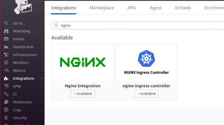The height and width of the screenshot is (125, 224).
Task: Switch to the Agent tab
Action: pos(156,8)
